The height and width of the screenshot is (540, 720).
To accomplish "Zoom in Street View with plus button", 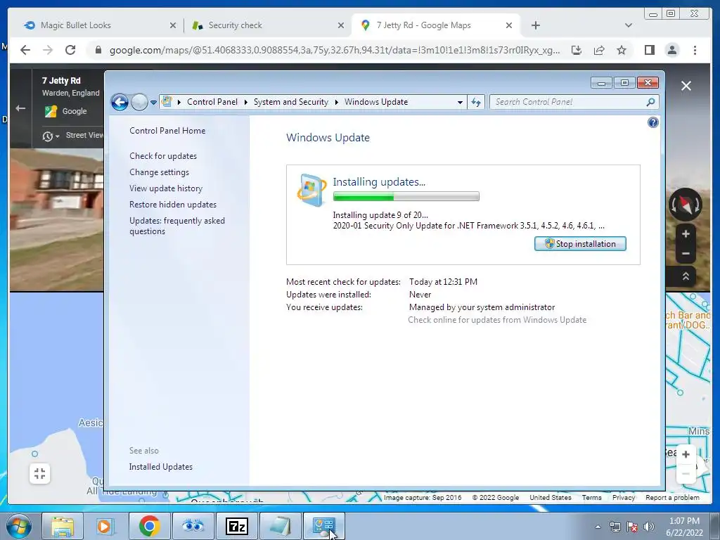I will [x=686, y=234].
